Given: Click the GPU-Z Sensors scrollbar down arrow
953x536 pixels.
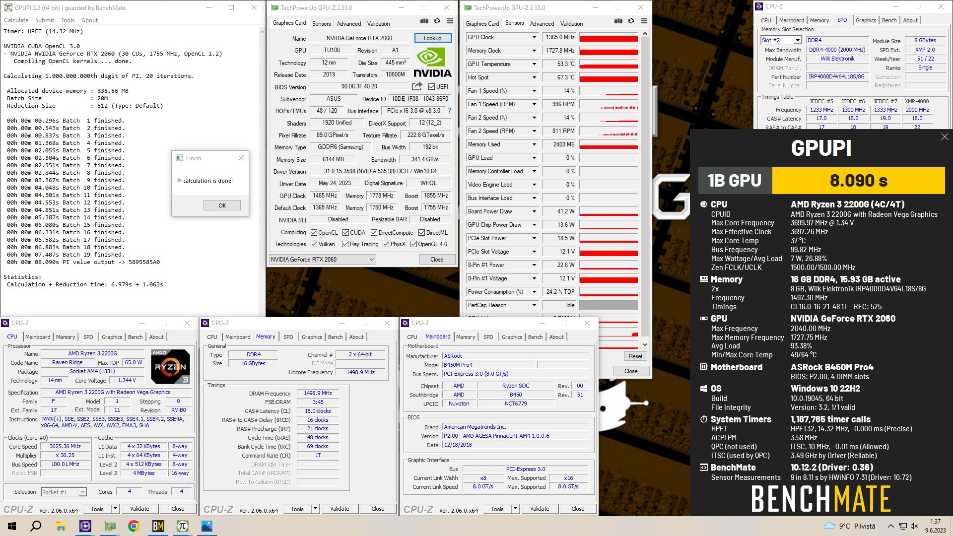Looking at the screenshot, I should 645,344.
